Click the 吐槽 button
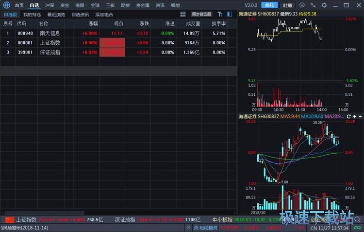The width and height of the screenshot is (364, 232). 287,5
